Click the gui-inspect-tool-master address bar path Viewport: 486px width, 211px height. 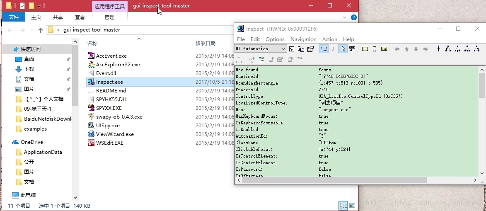coord(92,30)
